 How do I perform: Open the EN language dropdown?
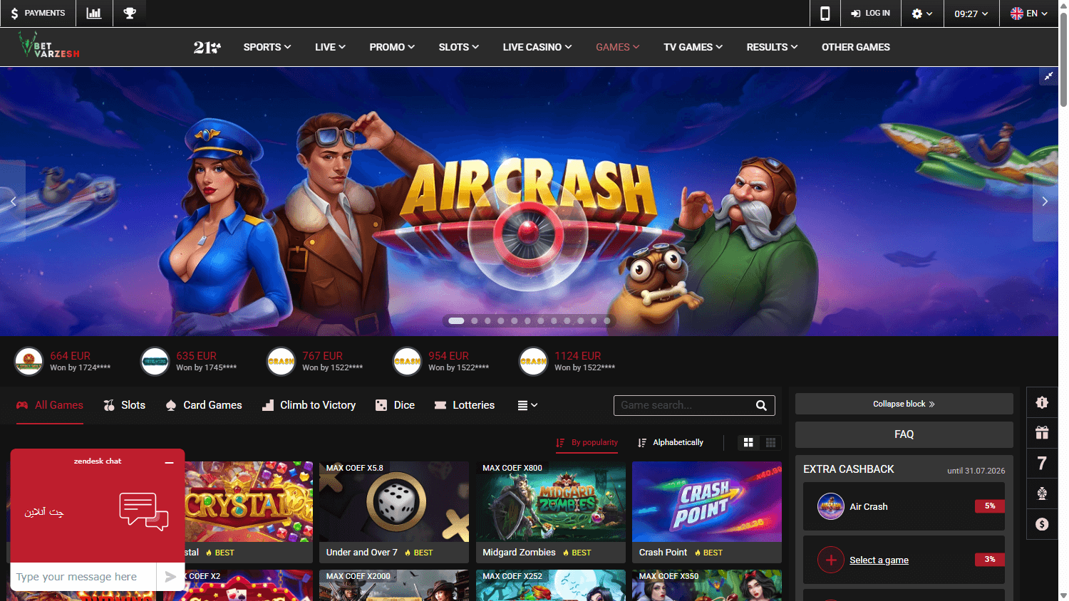[1029, 14]
